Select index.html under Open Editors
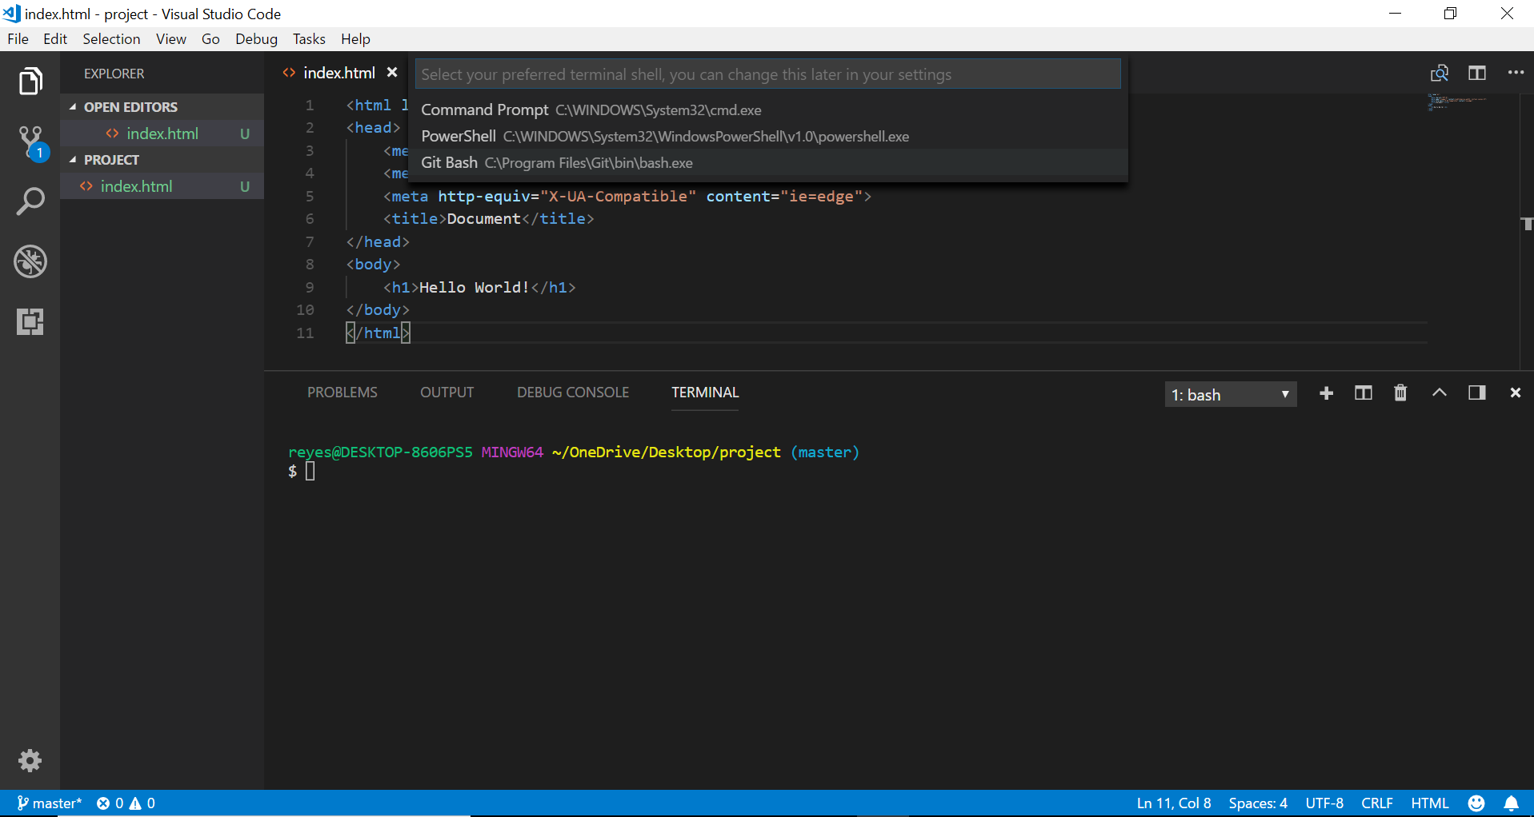 [x=162, y=134]
